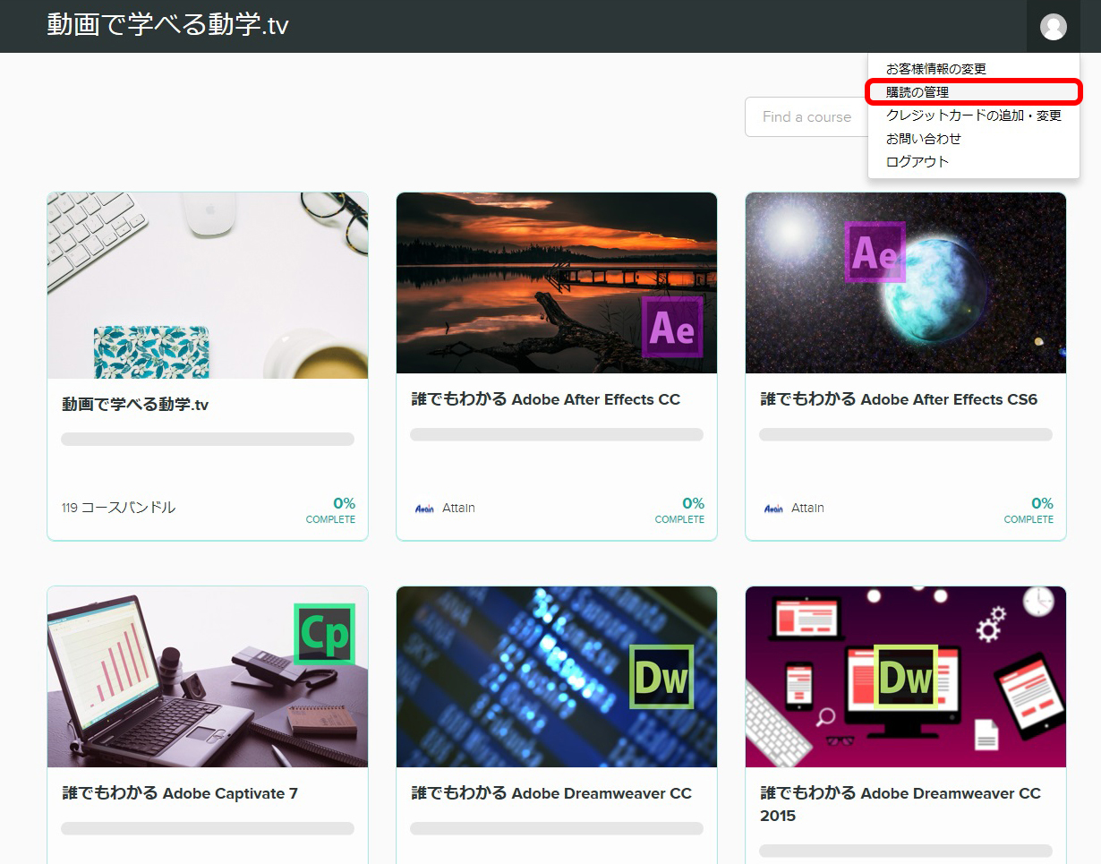Open Dreamweaver CC 2015 devices thumbnail
Screen dimensions: 1101x864
click(906, 677)
